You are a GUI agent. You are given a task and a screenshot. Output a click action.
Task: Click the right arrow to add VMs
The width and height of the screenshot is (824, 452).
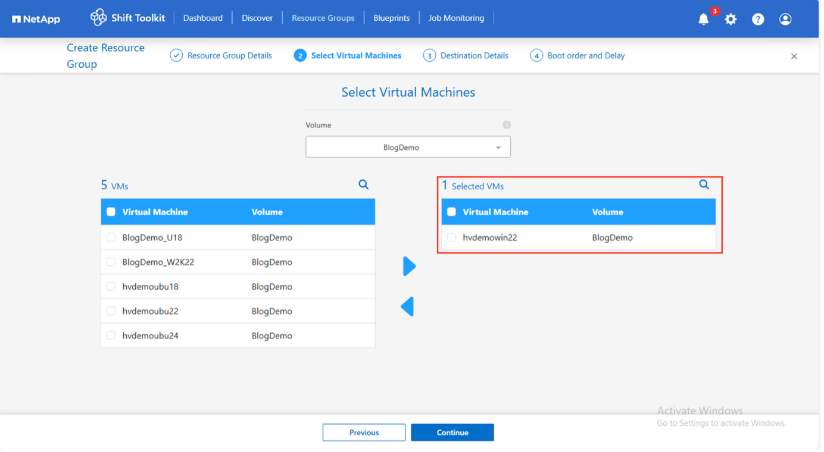[409, 266]
